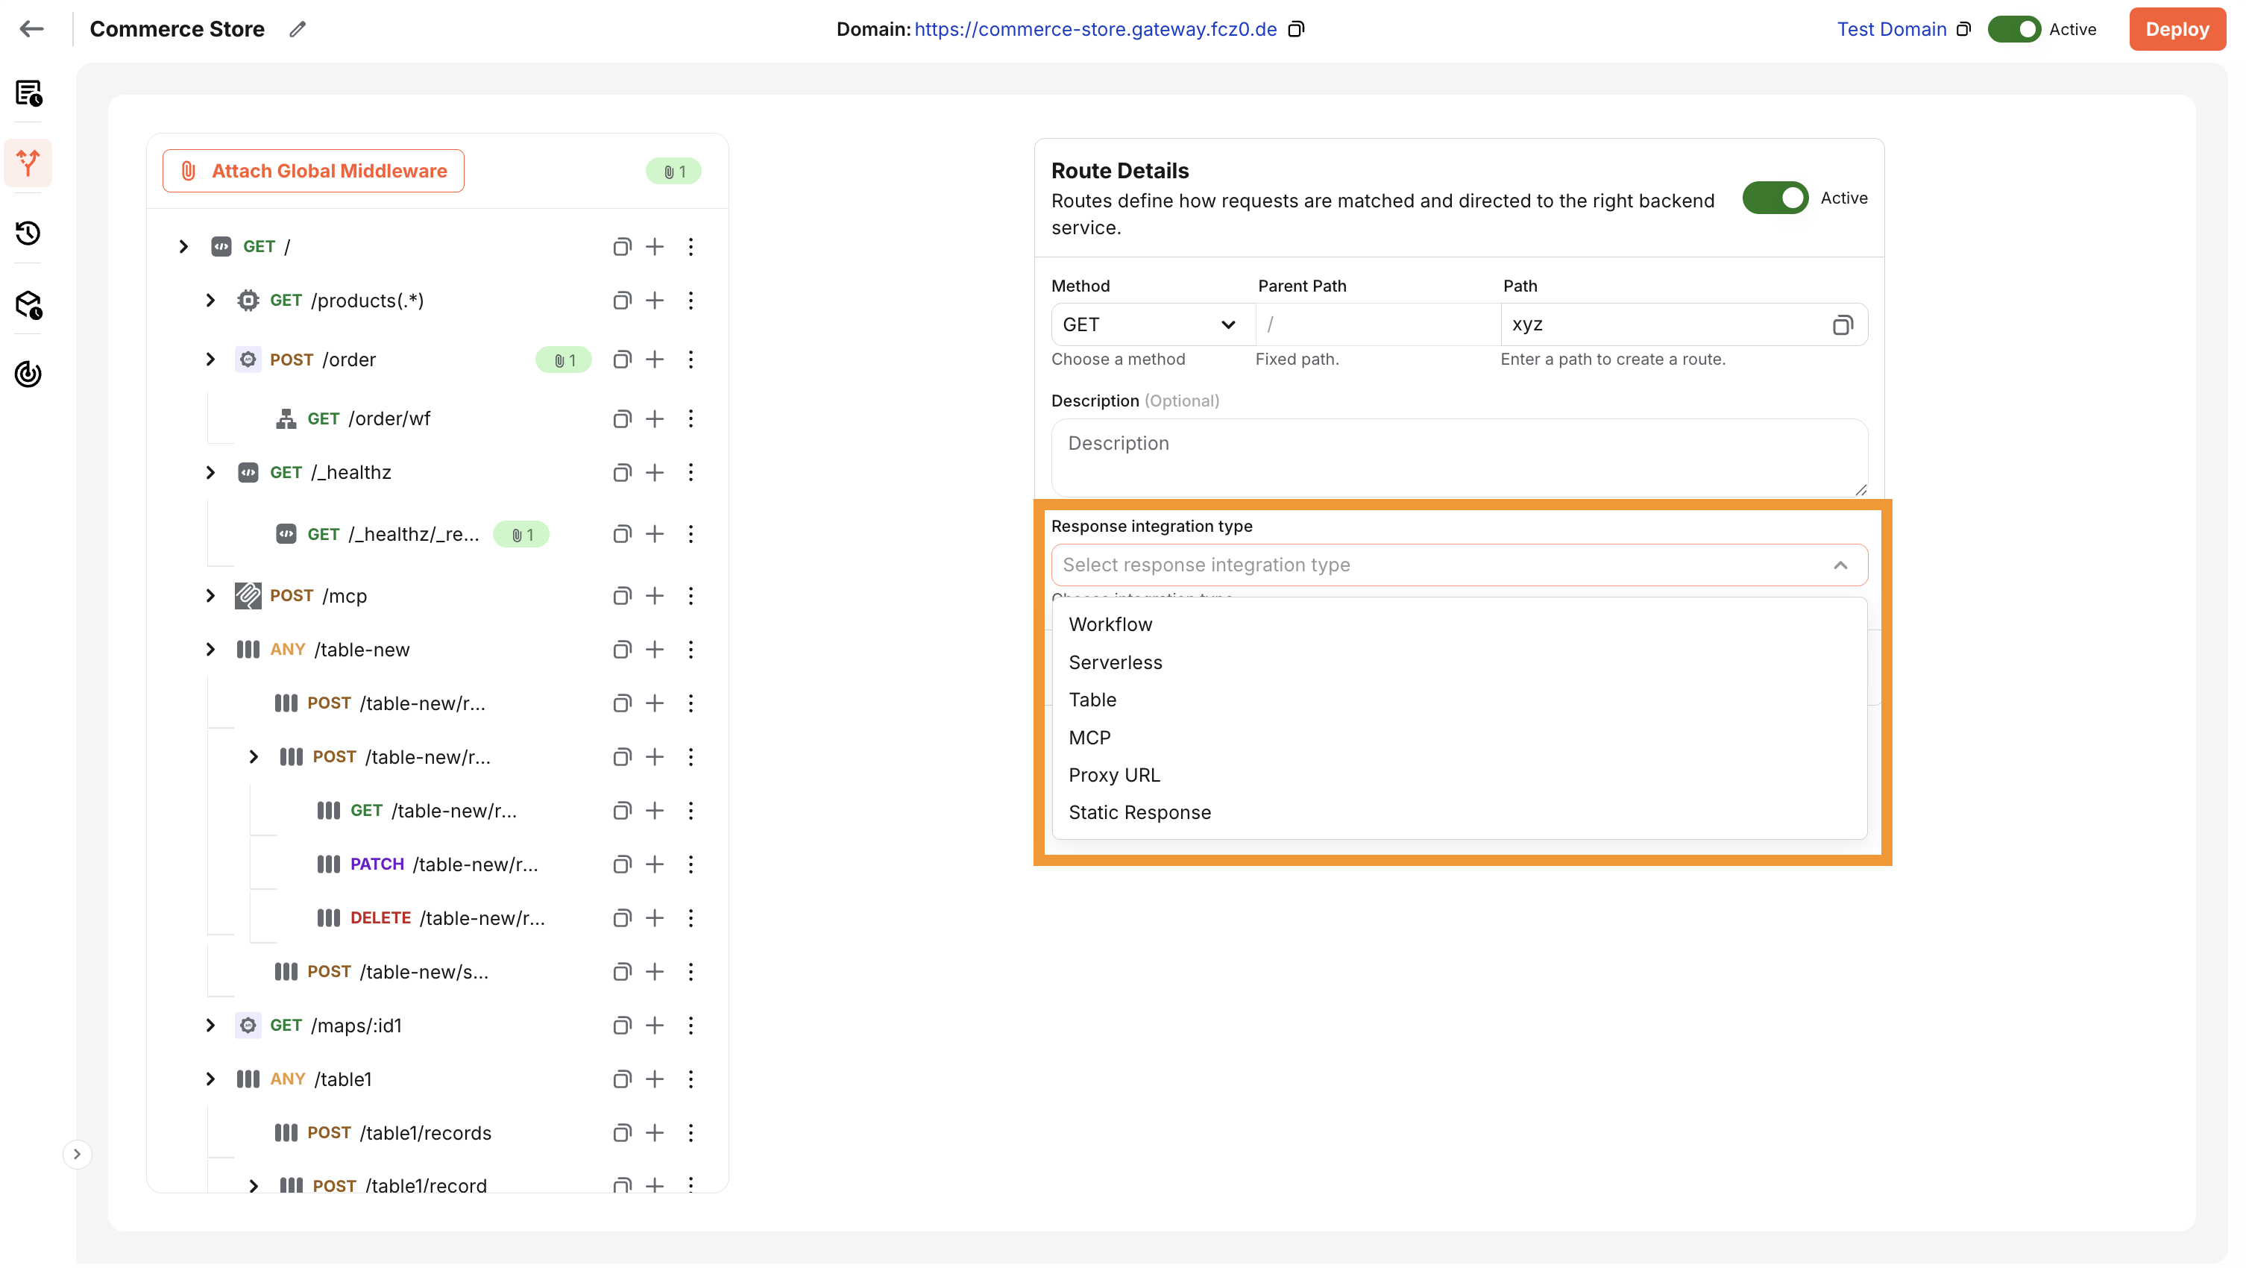Expand the ANY /table1 route
Viewport: 2246px width, 1268px height.
(210, 1079)
